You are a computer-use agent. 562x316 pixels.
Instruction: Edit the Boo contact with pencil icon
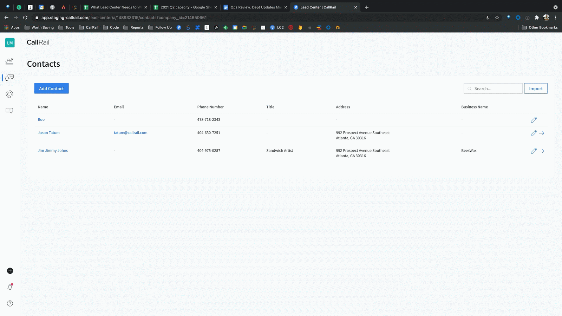534,120
